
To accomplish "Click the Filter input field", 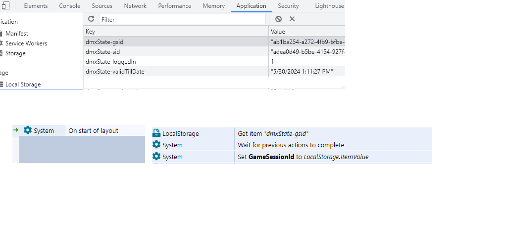I will (182, 19).
